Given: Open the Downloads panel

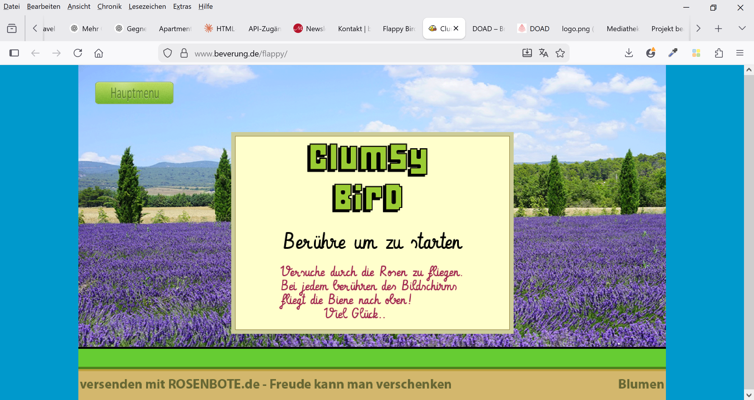Looking at the screenshot, I should tap(629, 53).
